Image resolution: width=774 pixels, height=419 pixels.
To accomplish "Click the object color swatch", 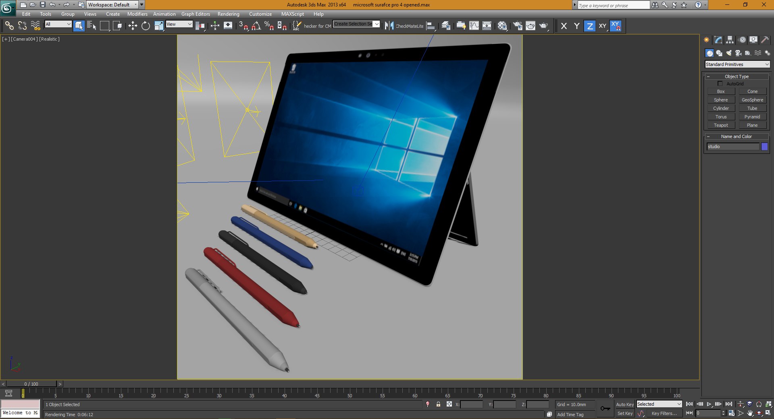I will (x=764, y=147).
